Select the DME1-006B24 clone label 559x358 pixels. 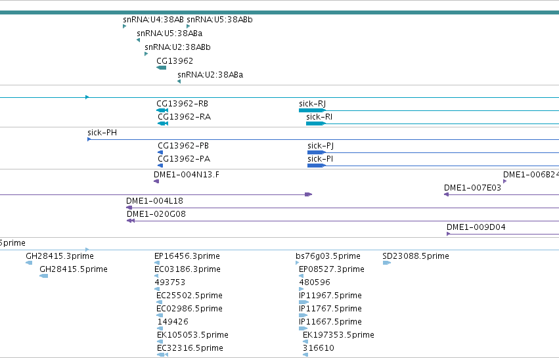point(531,175)
